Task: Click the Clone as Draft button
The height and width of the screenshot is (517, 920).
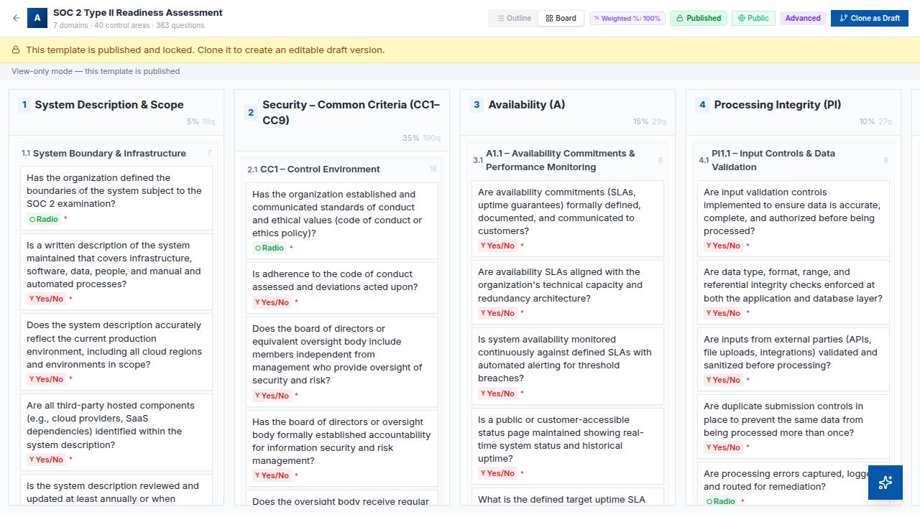Action: 870,18
